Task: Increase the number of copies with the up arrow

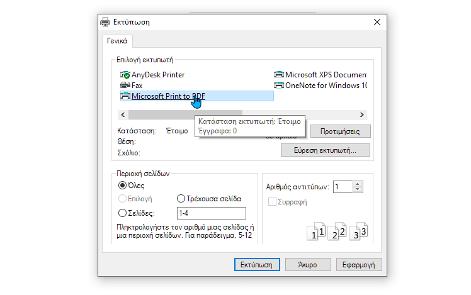Action: pyautogui.click(x=357, y=184)
